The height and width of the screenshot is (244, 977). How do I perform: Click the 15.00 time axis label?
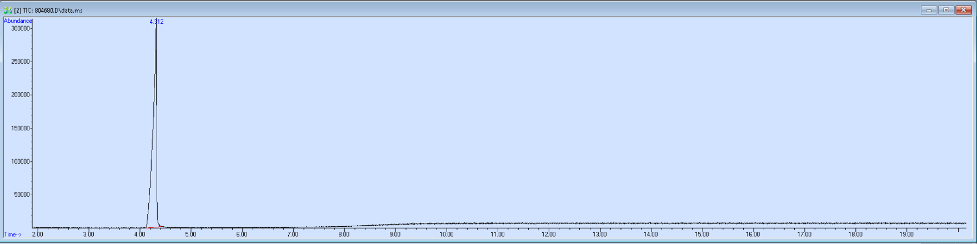pos(702,235)
